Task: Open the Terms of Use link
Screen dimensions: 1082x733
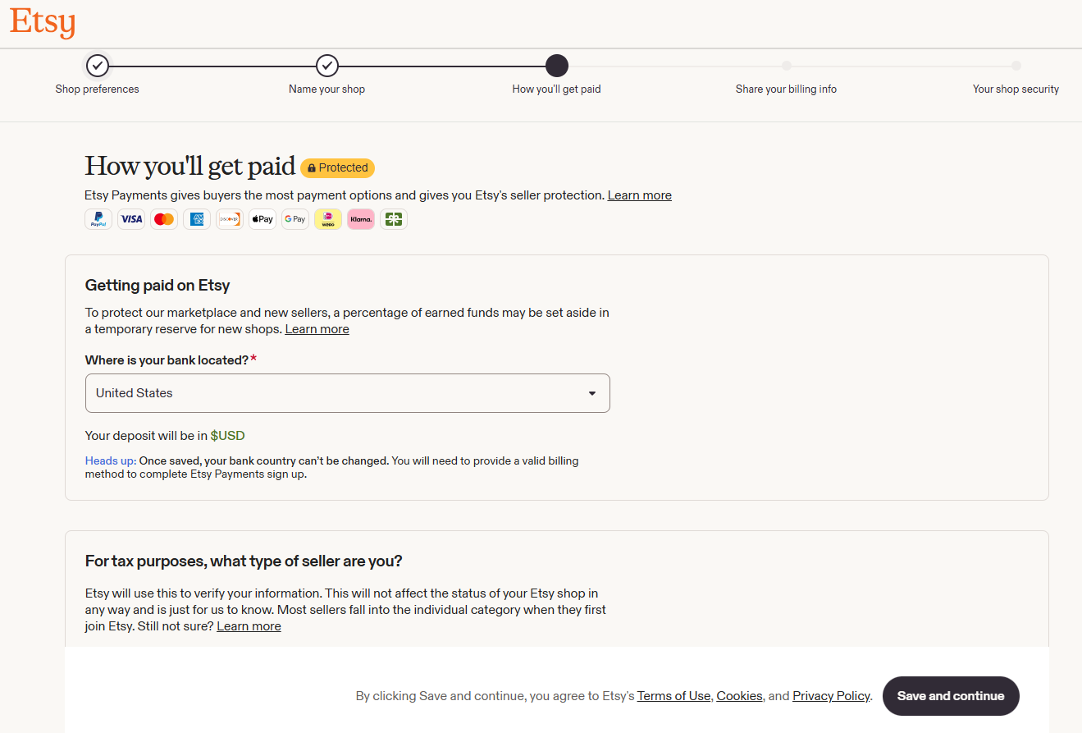Action: [673, 696]
